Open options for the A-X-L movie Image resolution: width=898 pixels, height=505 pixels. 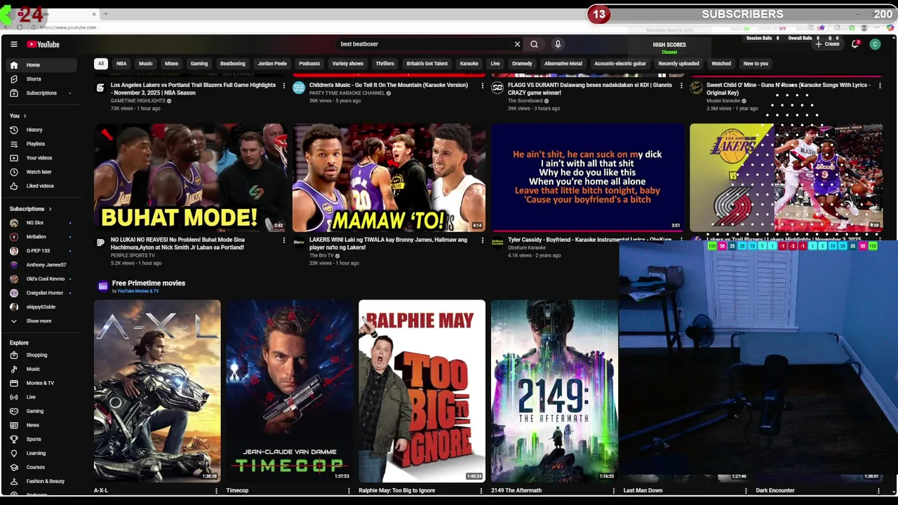click(x=216, y=491)
